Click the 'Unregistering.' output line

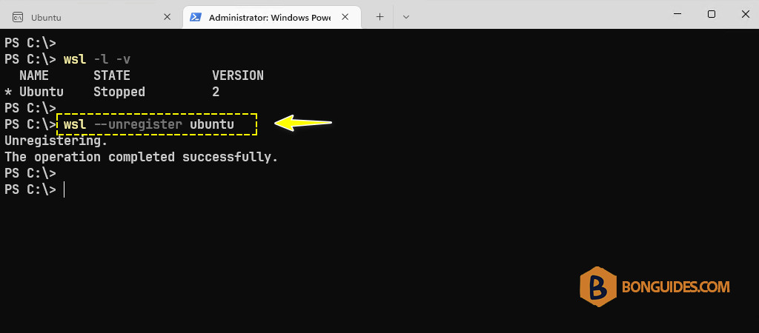pos(56,141)
